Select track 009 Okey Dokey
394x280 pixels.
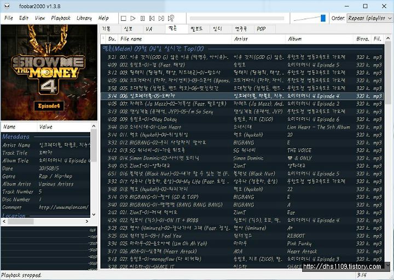click(242, 120)
